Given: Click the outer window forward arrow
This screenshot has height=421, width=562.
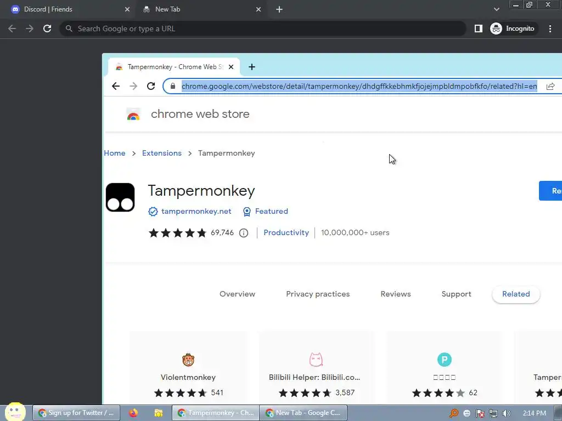Looking at the screenshot, I should [x=30, y=29].
